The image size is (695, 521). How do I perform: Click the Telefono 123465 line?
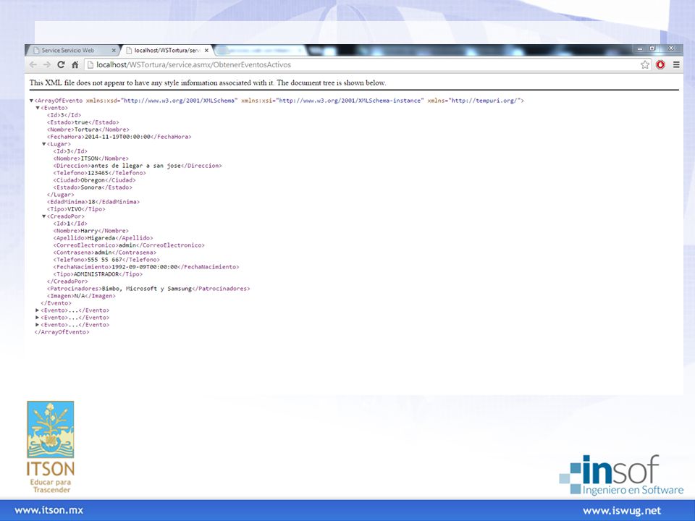pyautogui.click(x=99, y=173)
